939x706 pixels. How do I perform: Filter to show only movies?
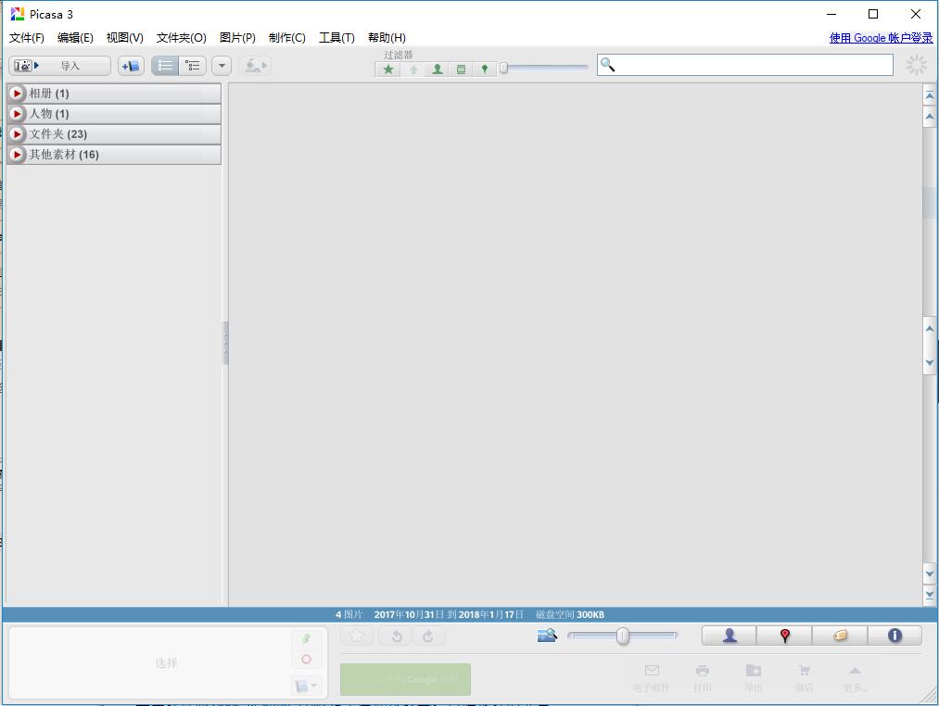[461, 69]
